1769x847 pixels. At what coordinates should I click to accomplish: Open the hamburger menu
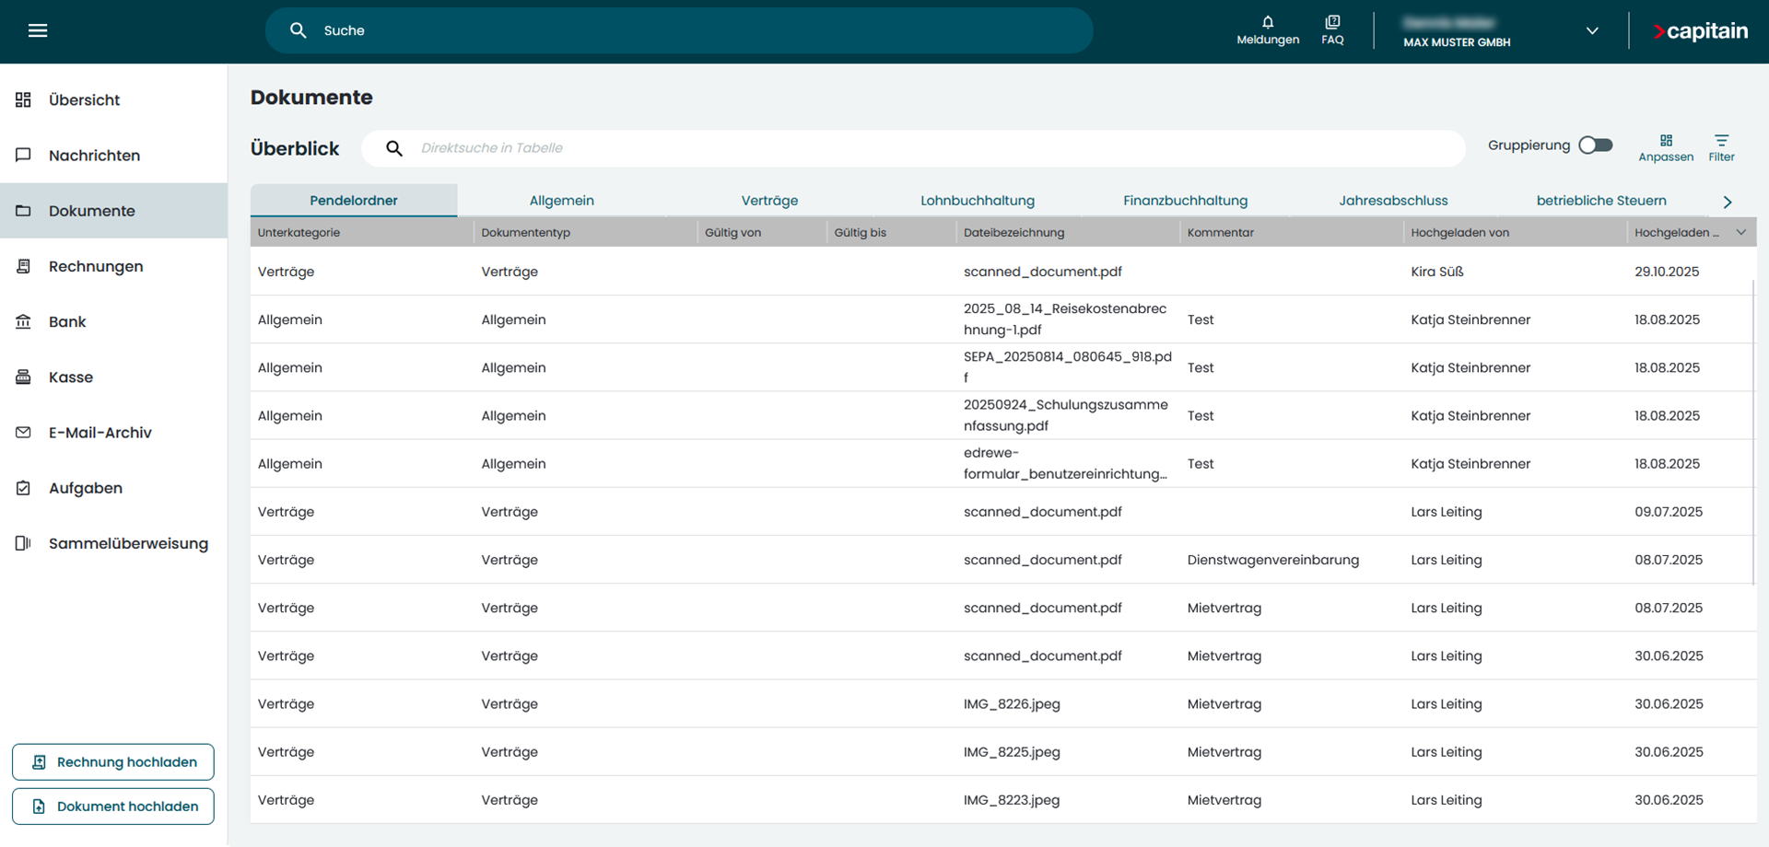pos(38,30)
